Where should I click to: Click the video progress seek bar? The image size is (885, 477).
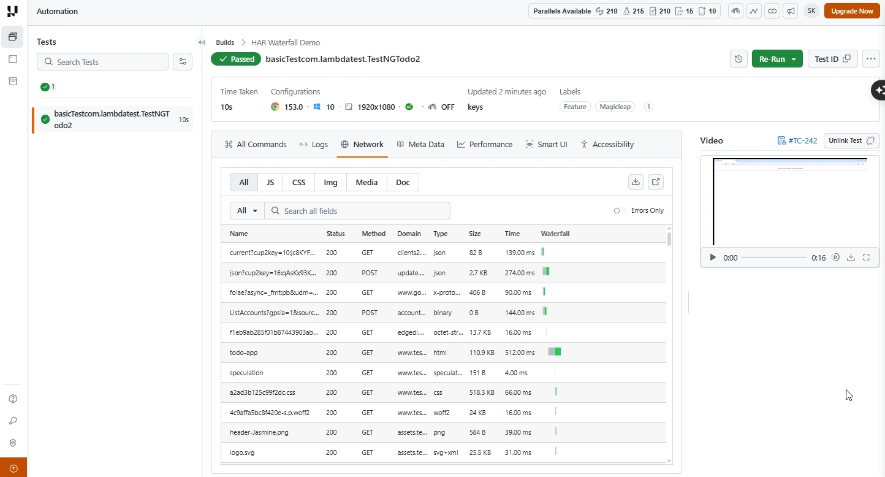[774, 258]
